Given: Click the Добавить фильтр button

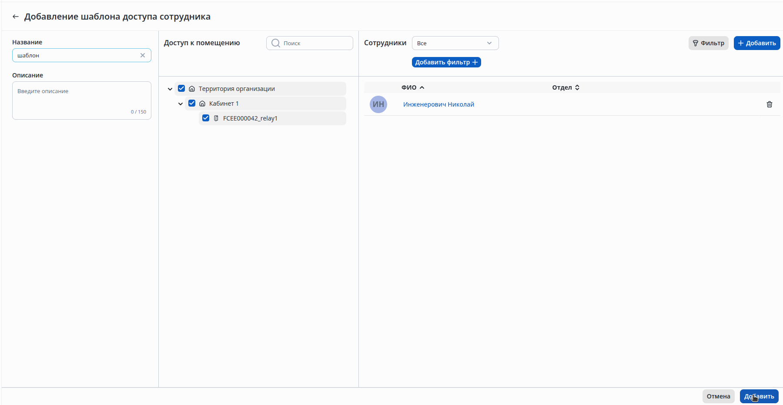Looking at the screenshot, I should pyautogui.click(x=446, y=62).
